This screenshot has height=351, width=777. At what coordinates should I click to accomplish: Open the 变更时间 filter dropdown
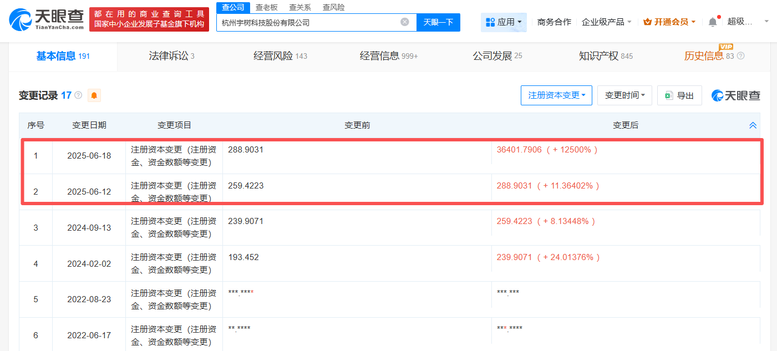[x=624, y=95]
